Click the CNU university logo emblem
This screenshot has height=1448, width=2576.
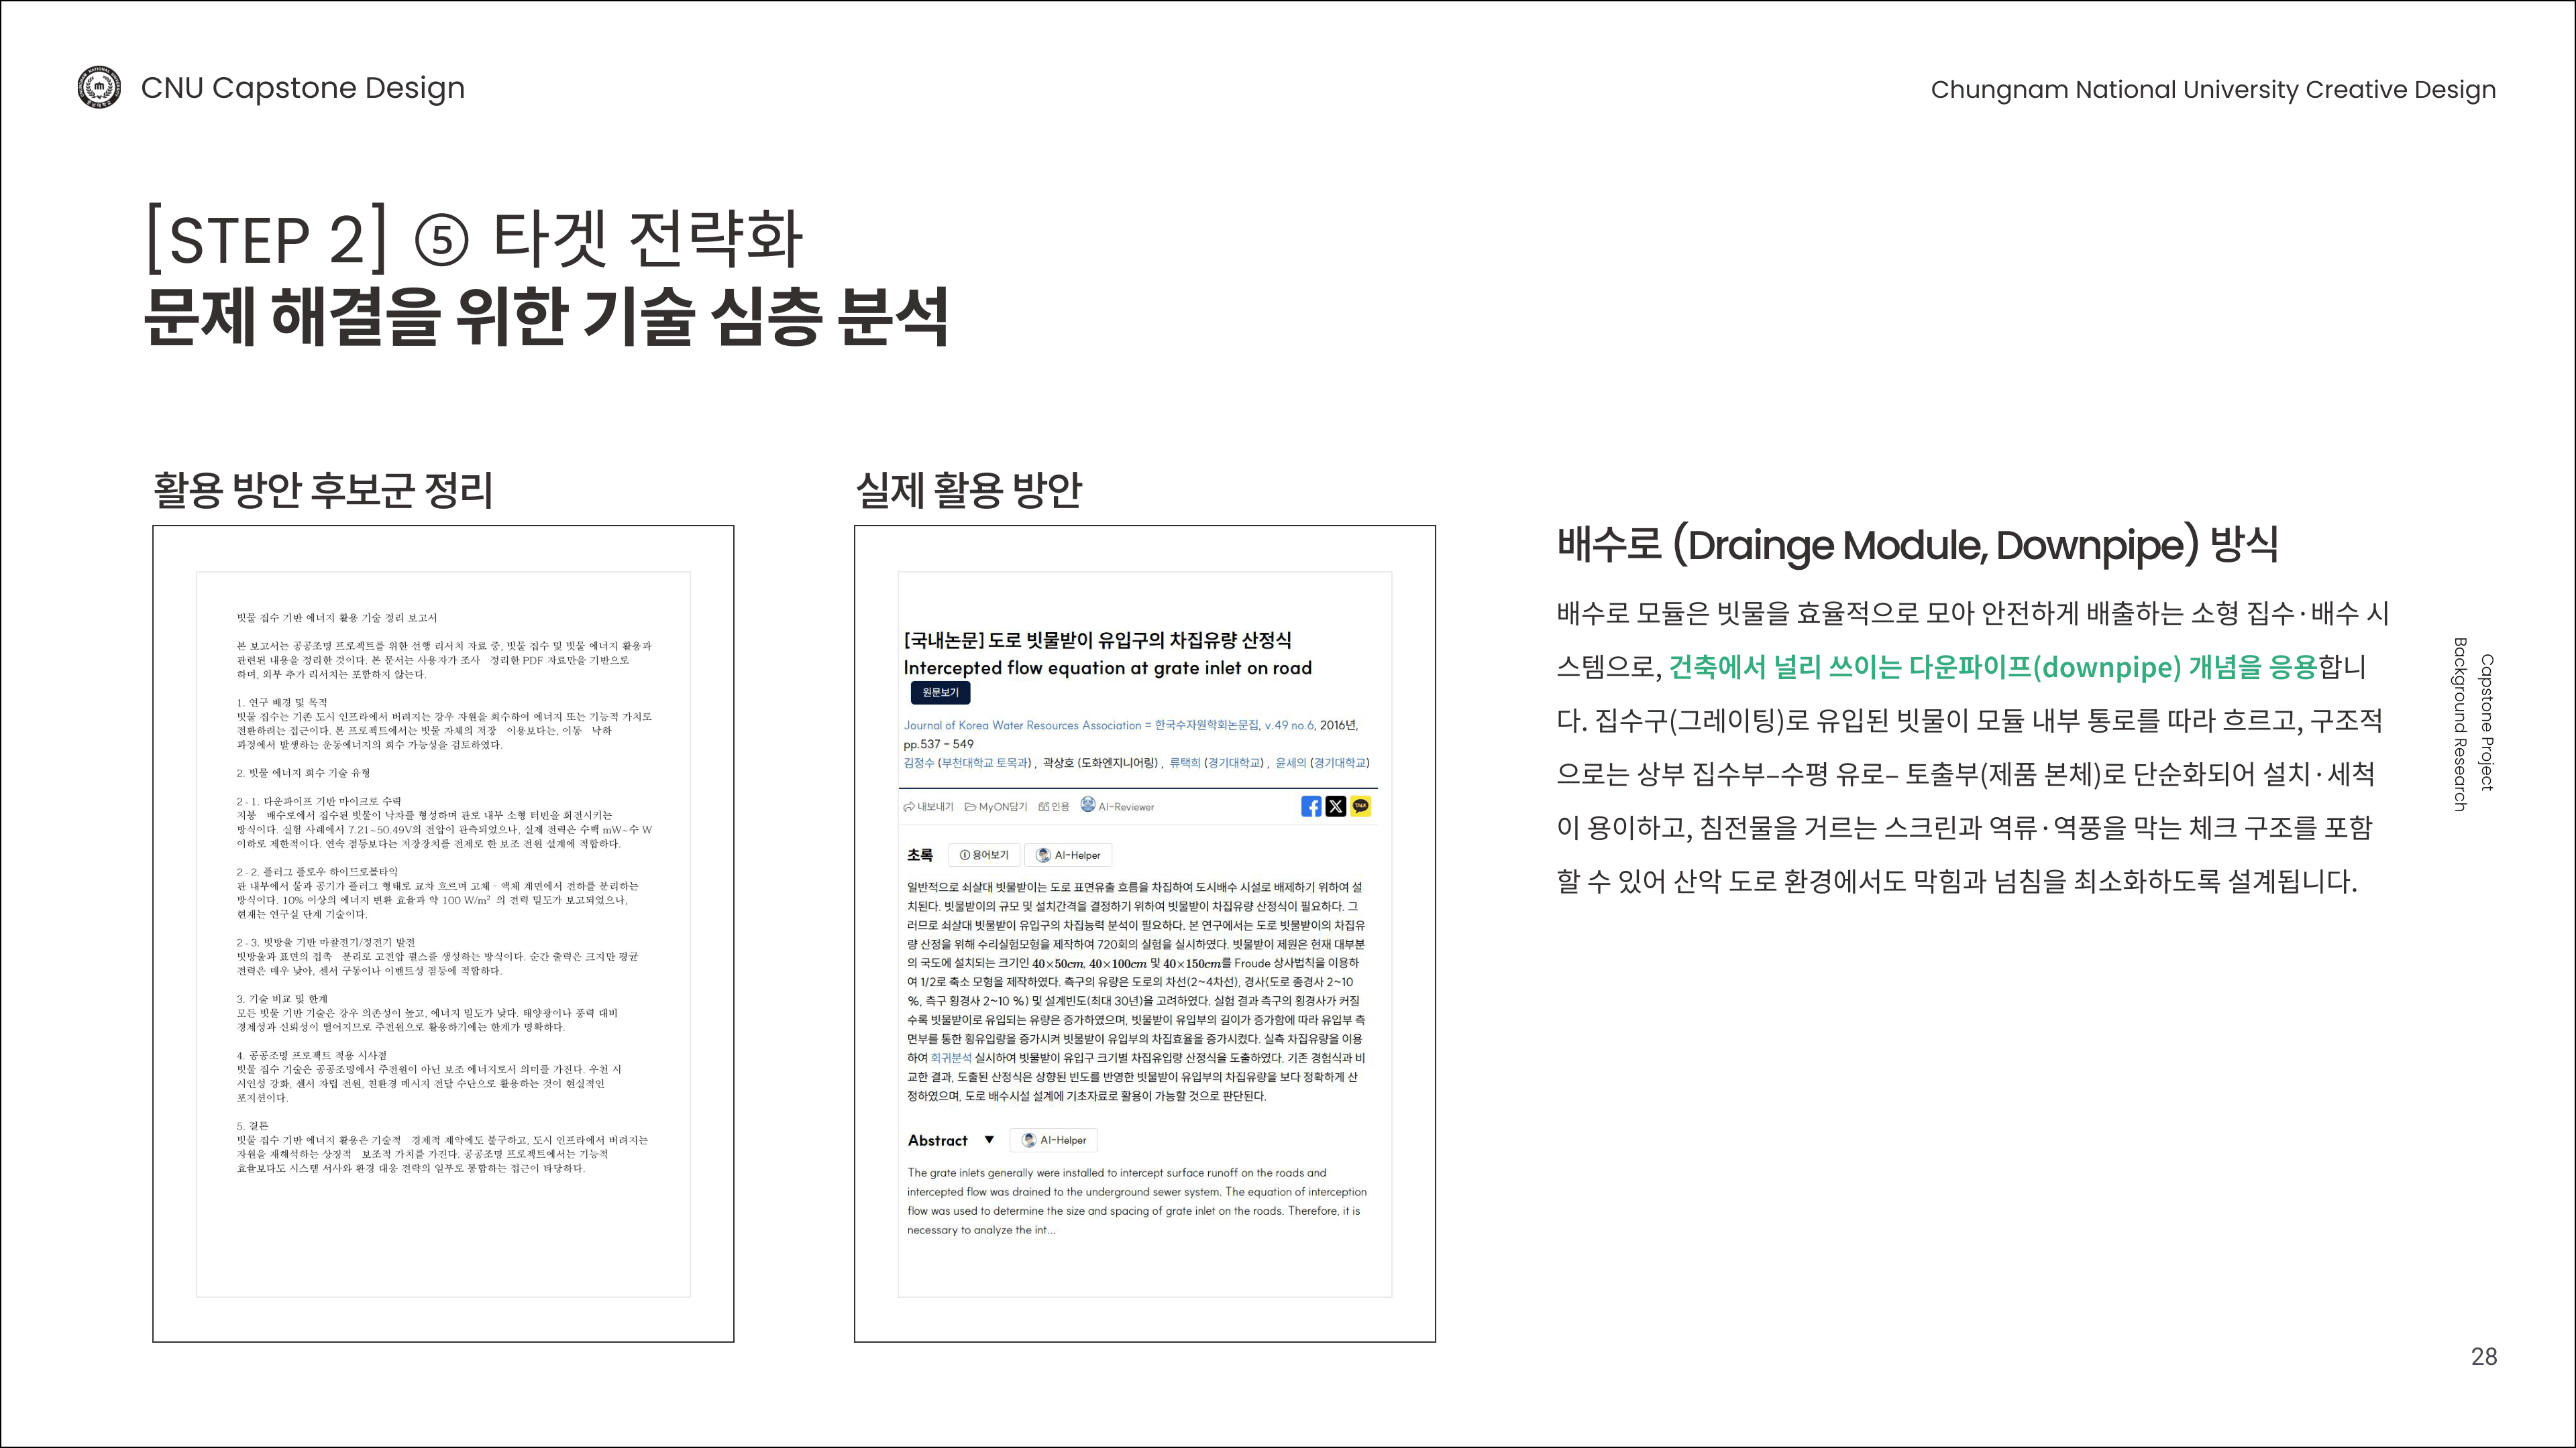(x=99, y=88)
